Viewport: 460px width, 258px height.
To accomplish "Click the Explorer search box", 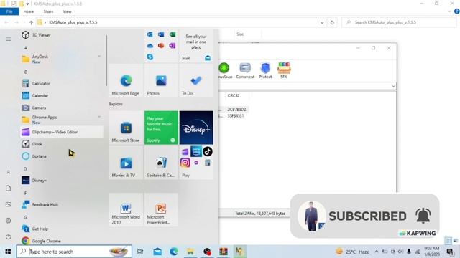I will pyautogui.click(x=399, y=22).
